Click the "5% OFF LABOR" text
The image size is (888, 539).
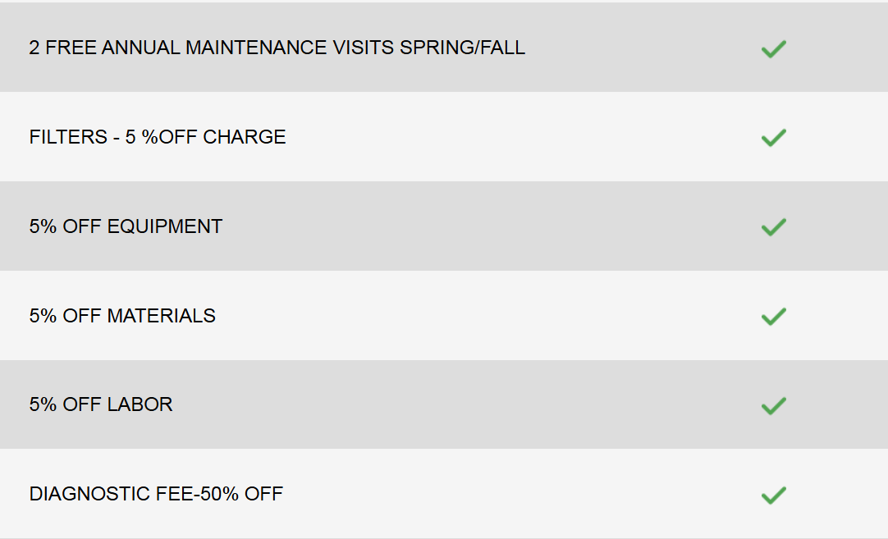pos(101,404)
